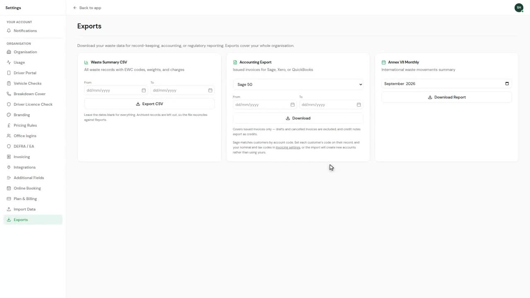
Task: Click the Organisation building icon
Action: [9, 52]
